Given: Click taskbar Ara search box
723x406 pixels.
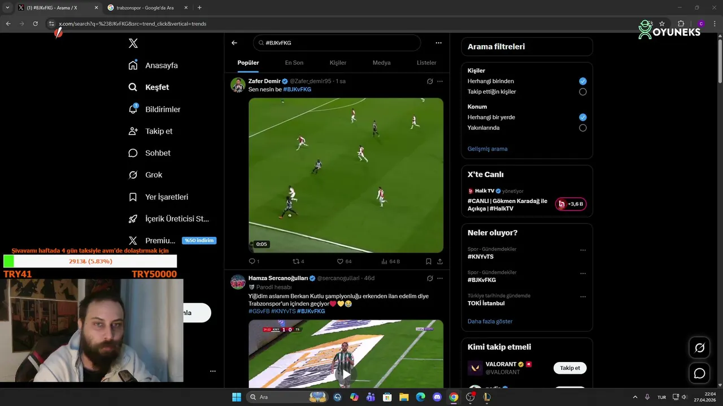Looking at the screenshot, I should 288,397.
